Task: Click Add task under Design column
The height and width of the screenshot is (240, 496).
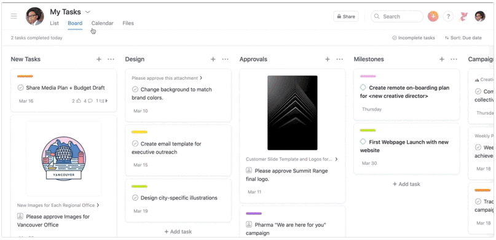Action: pos(178,231)
